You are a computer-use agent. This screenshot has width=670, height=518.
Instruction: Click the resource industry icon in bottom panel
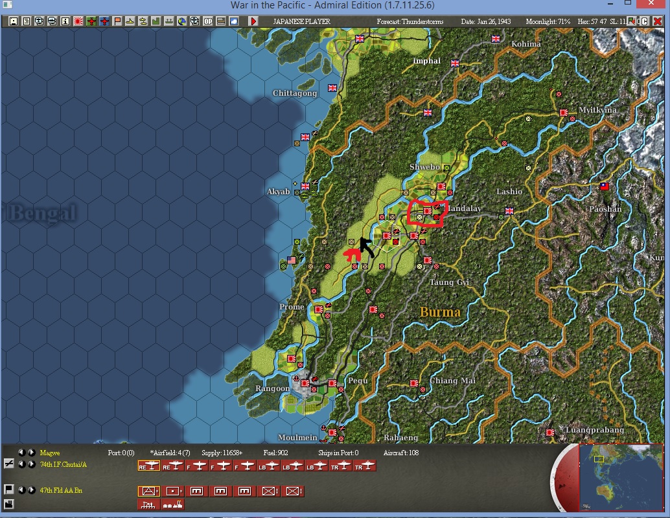coord(148,504)
